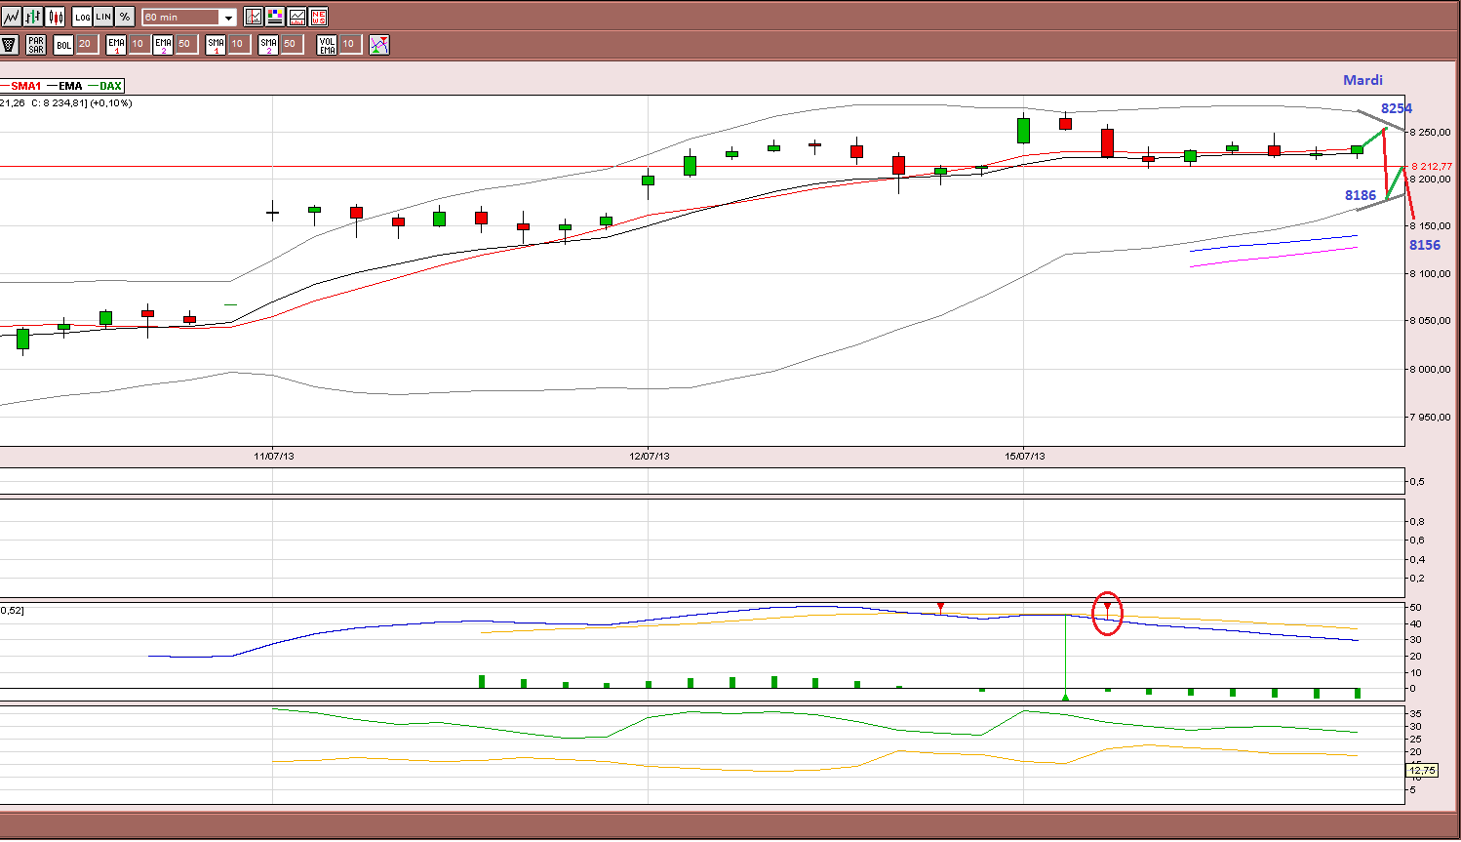Edit the VOL EMA period field

(x=349, y=44)
